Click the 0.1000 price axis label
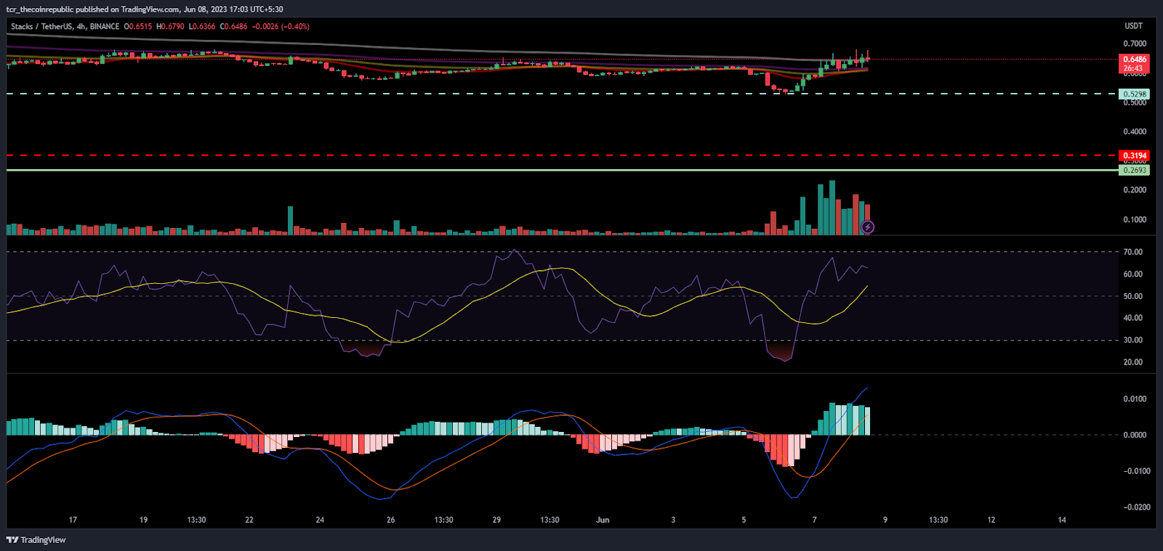This screenshot has width=1163, height=551. (x=1135, y=219)
